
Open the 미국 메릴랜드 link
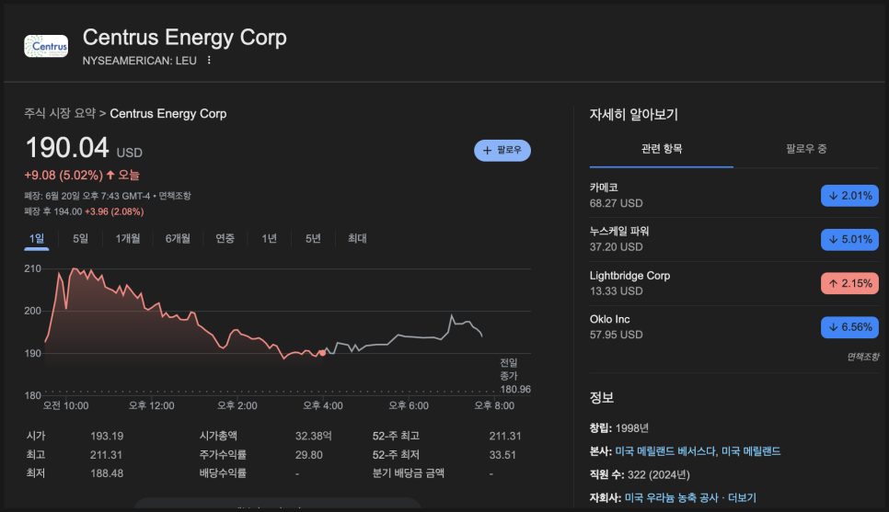click(x=751, y=451)
